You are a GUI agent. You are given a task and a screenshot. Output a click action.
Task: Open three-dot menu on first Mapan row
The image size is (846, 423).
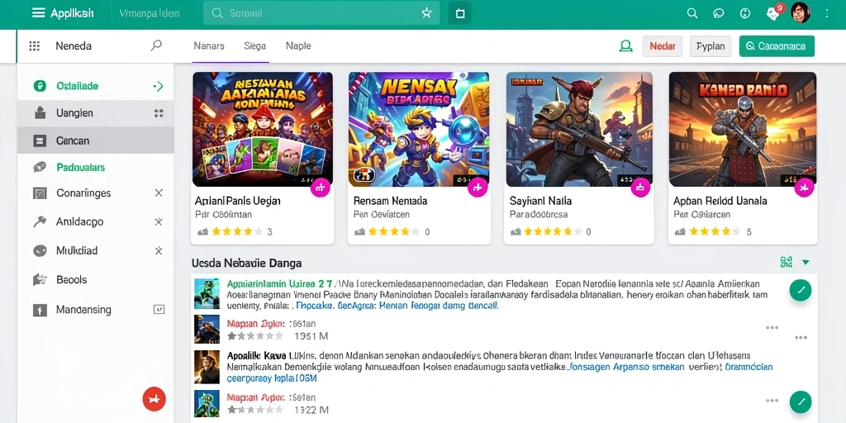[772, 327]
